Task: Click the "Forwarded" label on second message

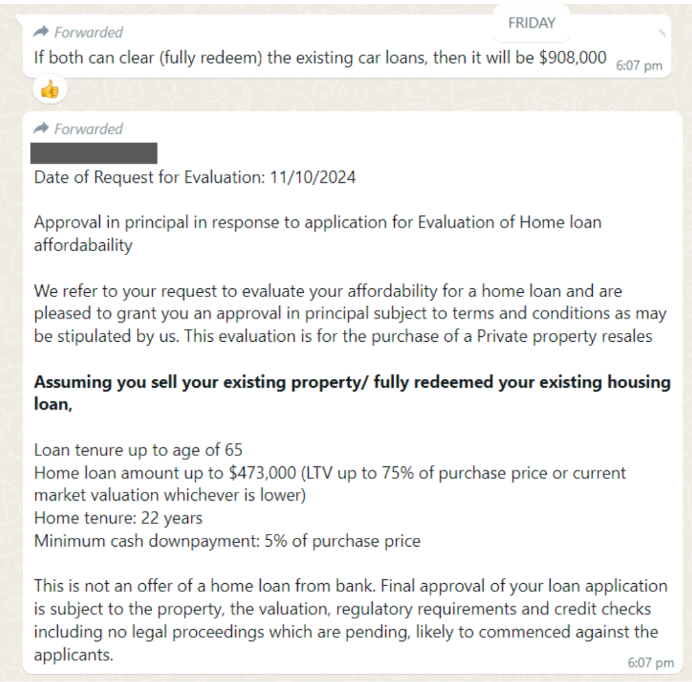Action: coord(88,129)
